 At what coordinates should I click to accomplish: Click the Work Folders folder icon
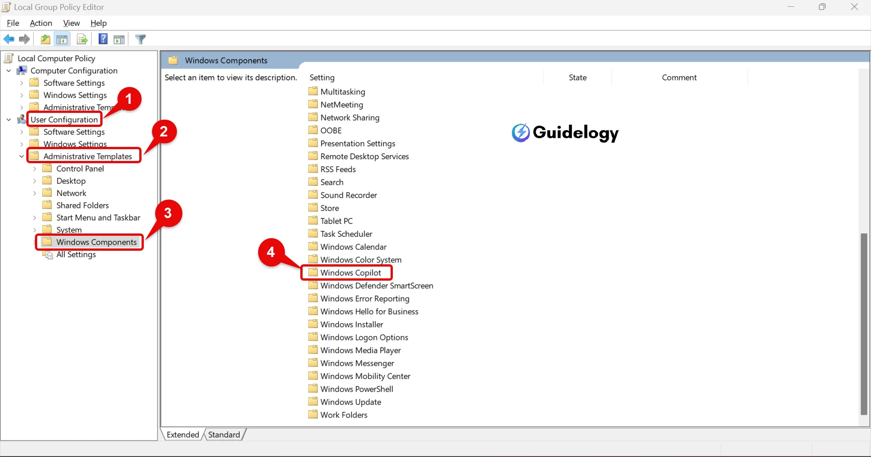click(313, 414)
